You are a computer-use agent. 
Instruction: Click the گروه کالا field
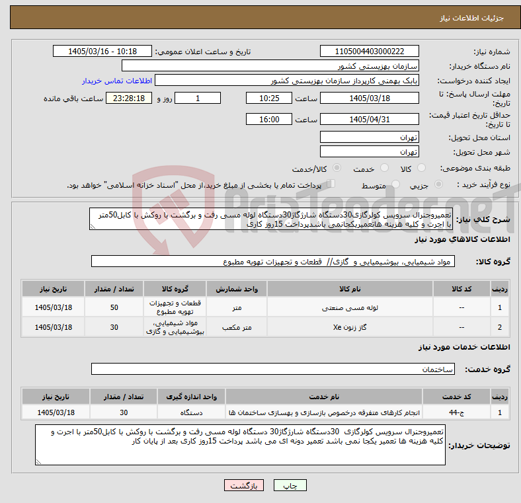point(273,261)
